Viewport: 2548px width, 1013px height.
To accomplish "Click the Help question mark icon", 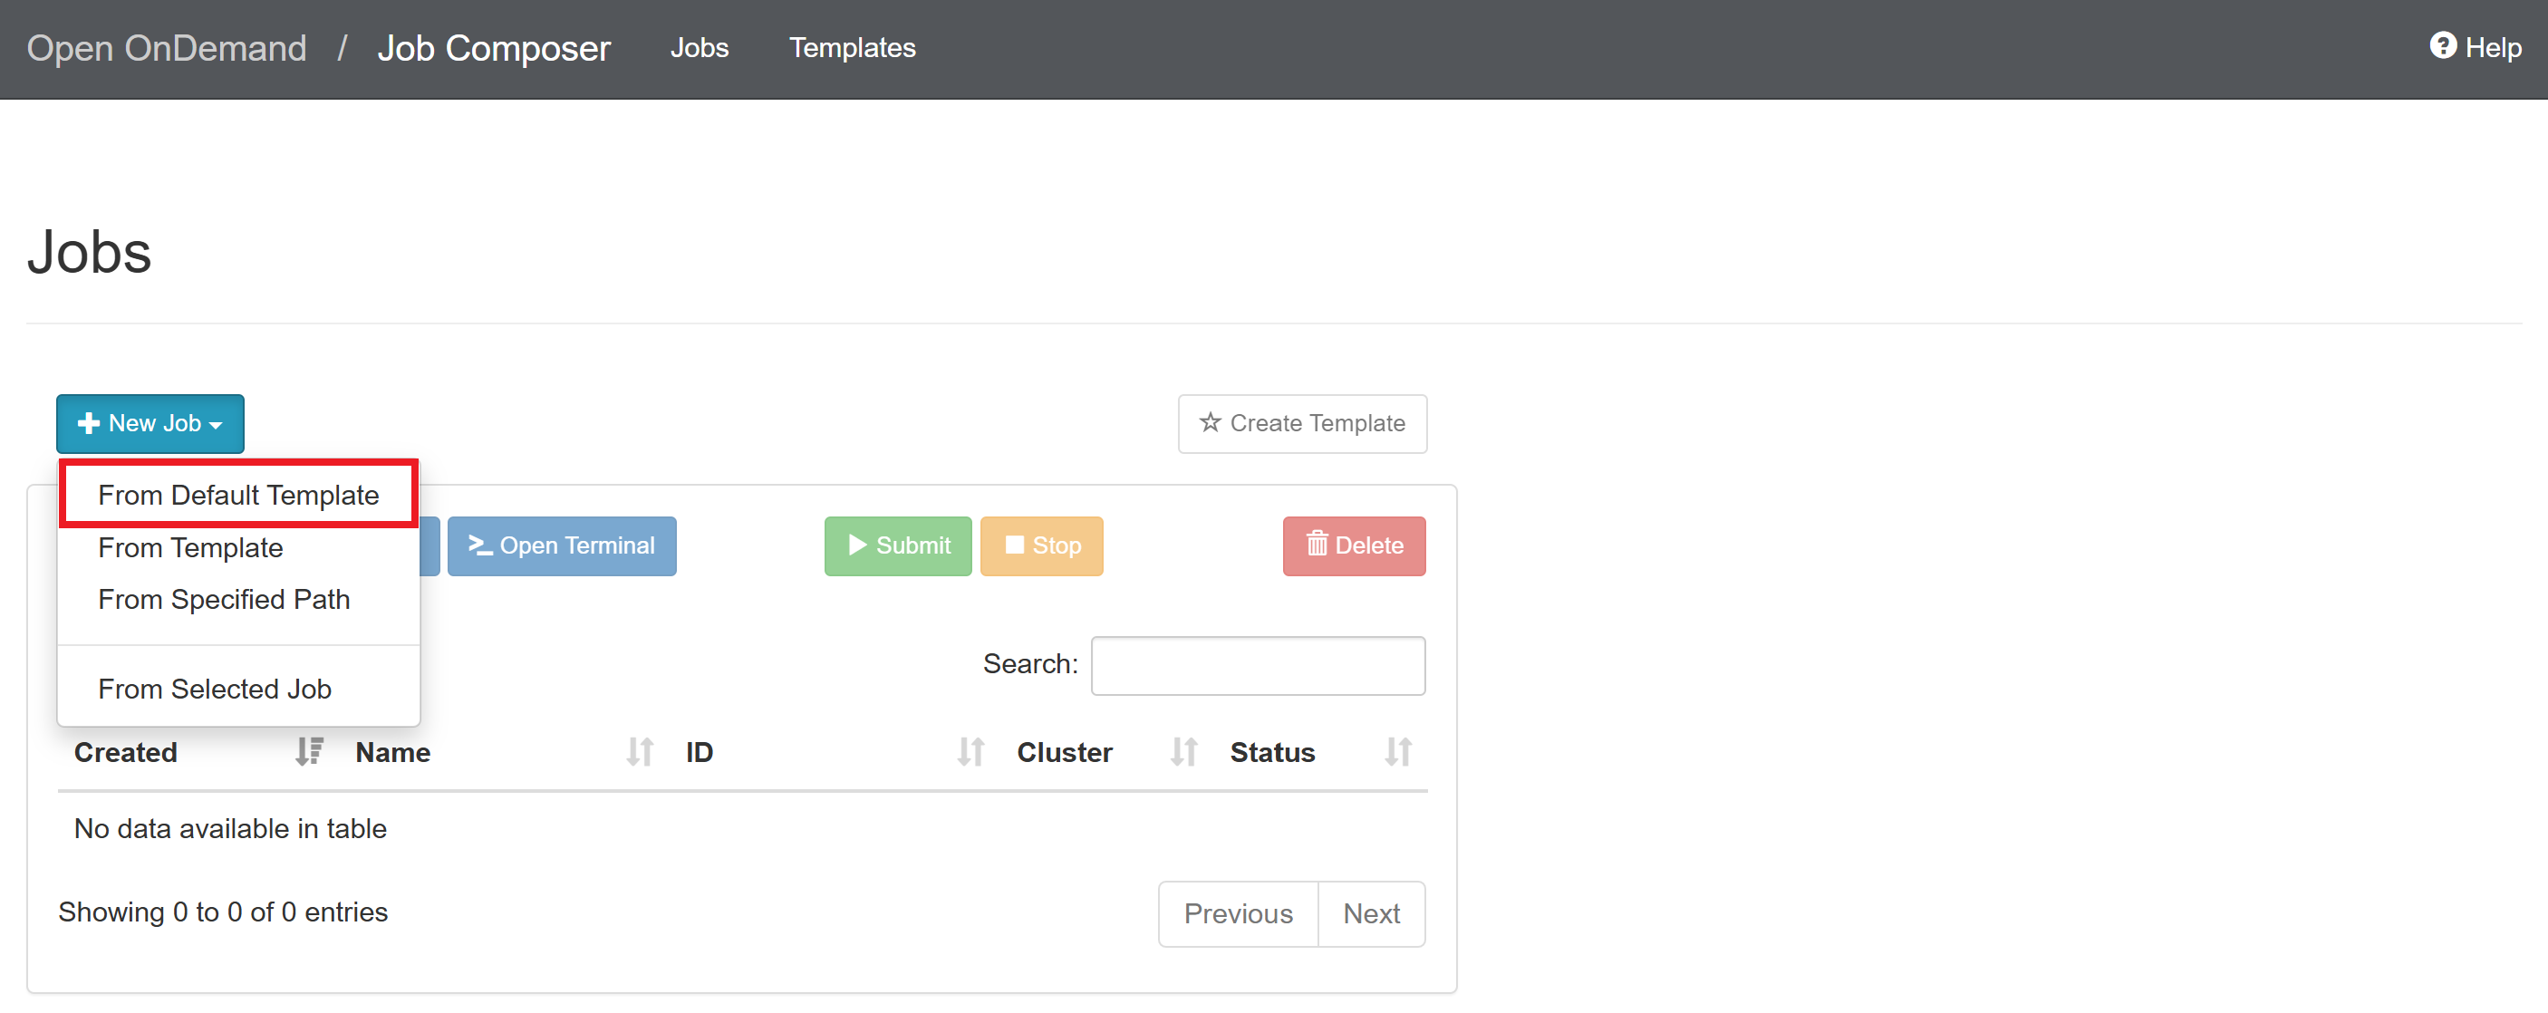I will [x=2442, y=46].
